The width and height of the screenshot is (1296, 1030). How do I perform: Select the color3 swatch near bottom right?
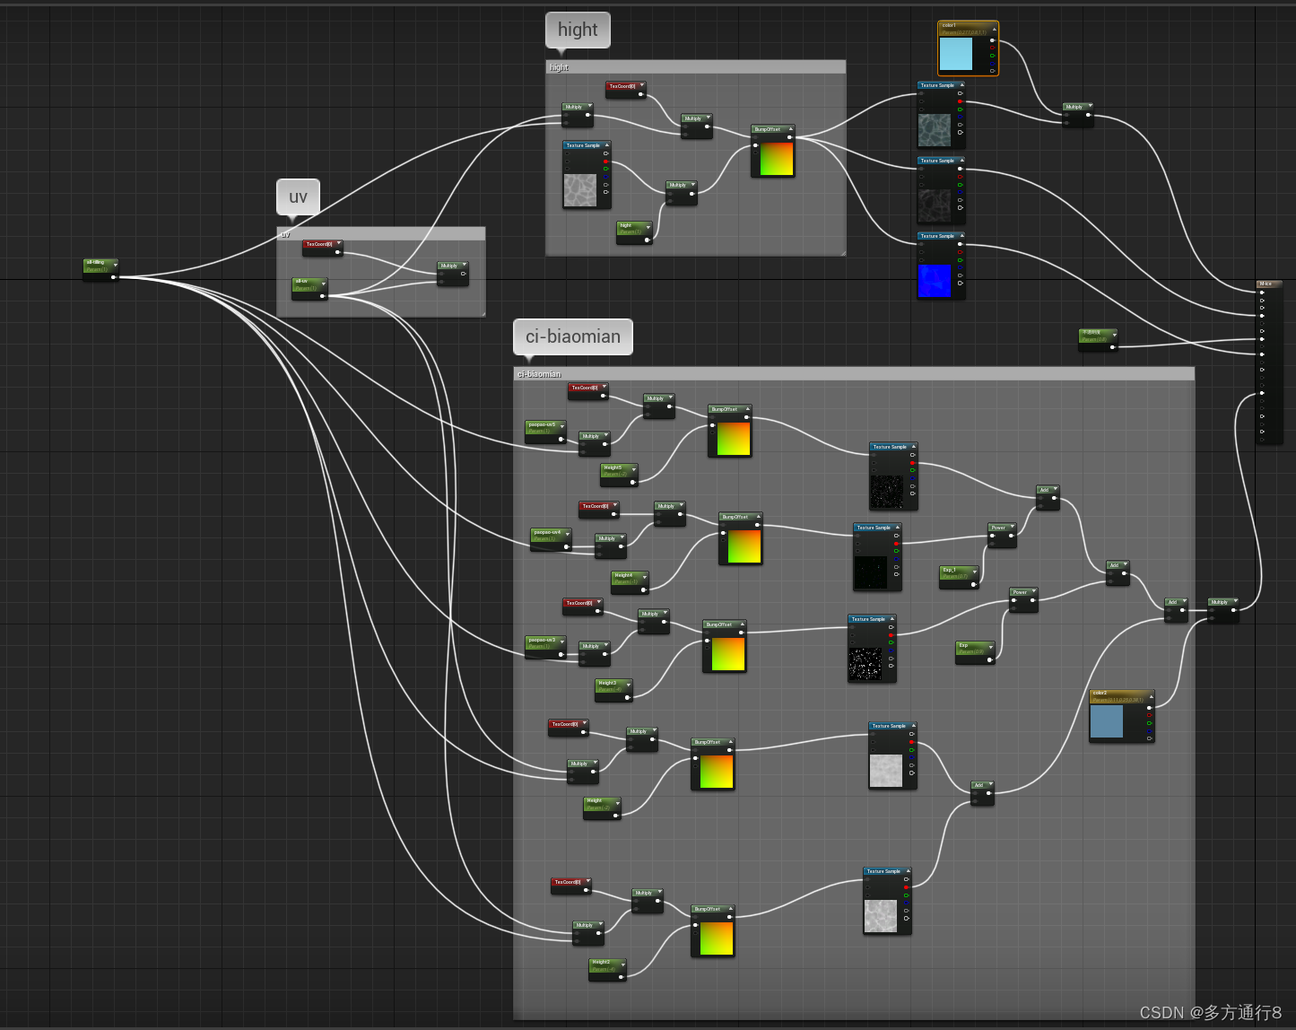pyautogui.click(x=1108, y=720)
